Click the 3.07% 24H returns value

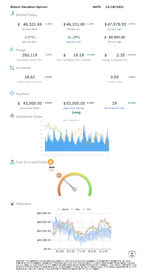30,37
